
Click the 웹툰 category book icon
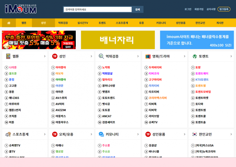point(8,56)
